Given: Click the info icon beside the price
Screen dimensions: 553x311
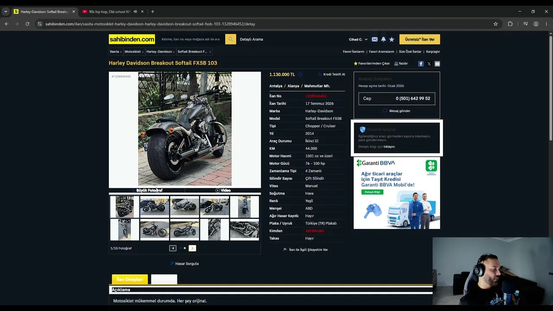Looking at the screenshot, I should point(300,74).
